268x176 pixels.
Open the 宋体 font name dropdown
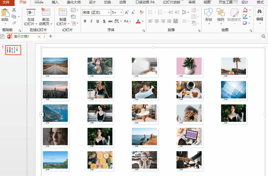tap(109, 13)
